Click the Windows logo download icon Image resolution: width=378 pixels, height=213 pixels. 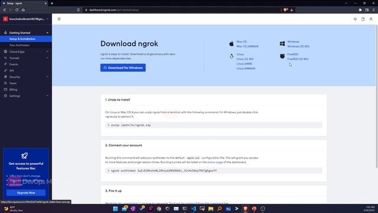point(282,44)
